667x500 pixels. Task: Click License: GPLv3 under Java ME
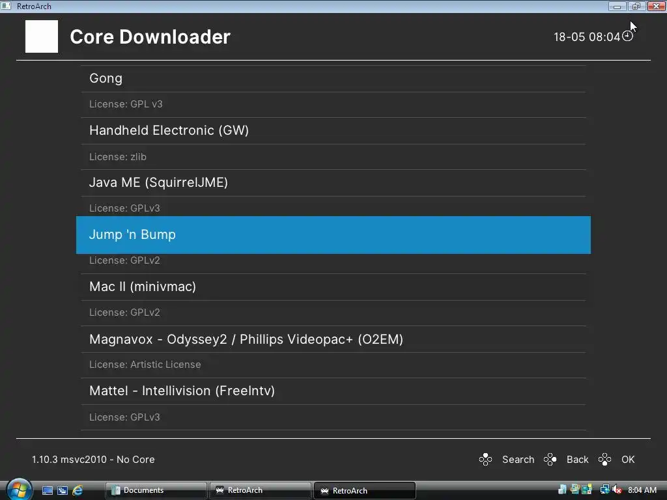(x=124, y=208)
